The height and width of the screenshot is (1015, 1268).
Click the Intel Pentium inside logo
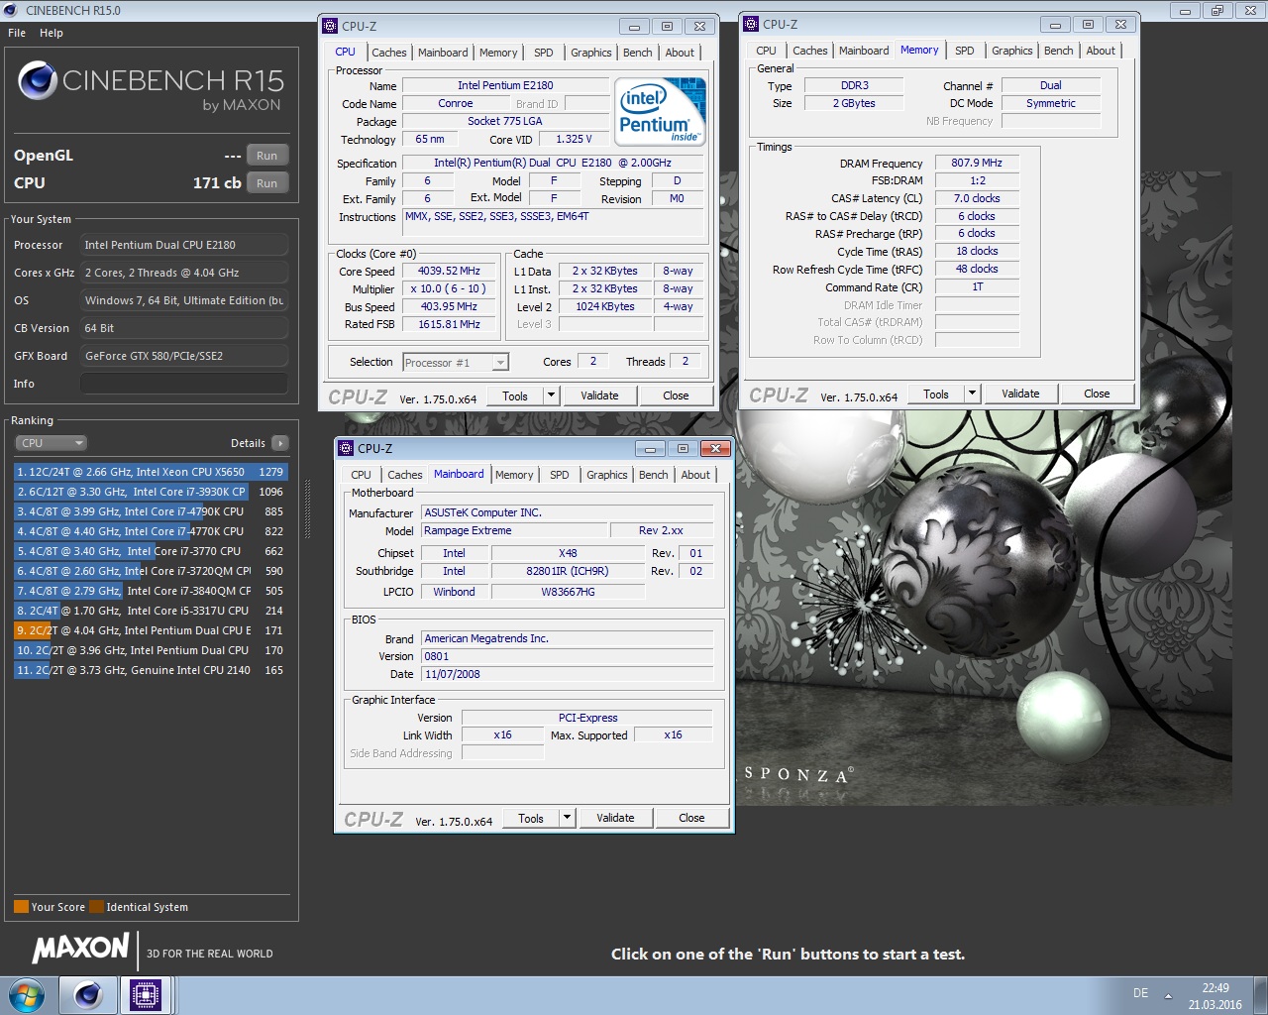[661, 110]
